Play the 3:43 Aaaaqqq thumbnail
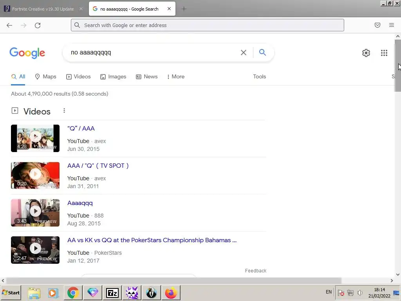This screenshot has height=301, width=401. [35, 213]
